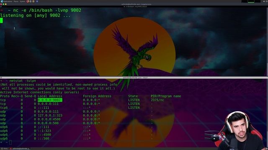Click the 'Active Internet connections (only servers)' line
The image size is (268, 150).
(40, 92)
